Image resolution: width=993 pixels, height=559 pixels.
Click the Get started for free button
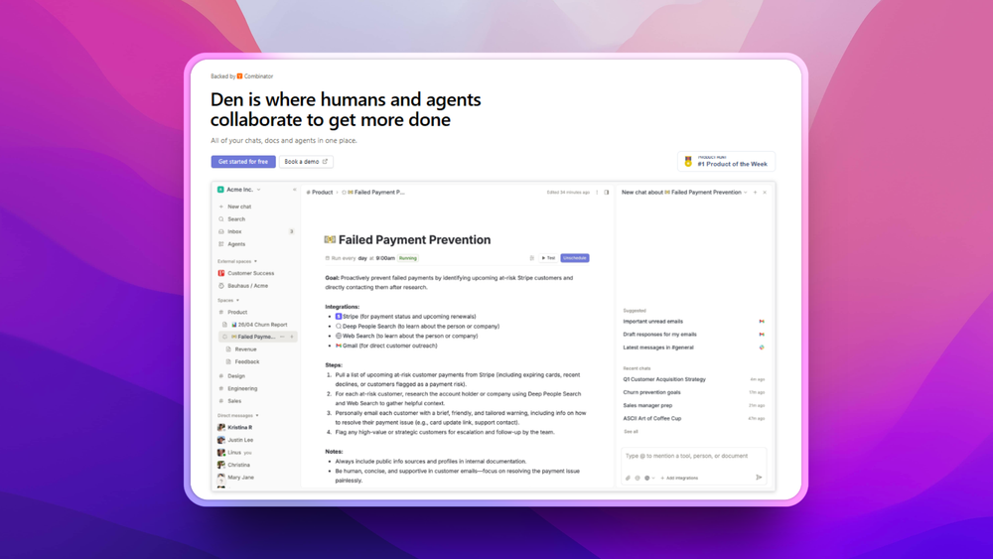click(x=243, y=162)
